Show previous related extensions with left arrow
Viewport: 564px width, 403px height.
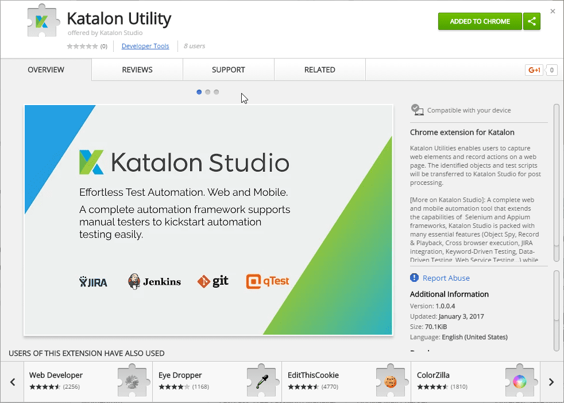click(13, 382)
